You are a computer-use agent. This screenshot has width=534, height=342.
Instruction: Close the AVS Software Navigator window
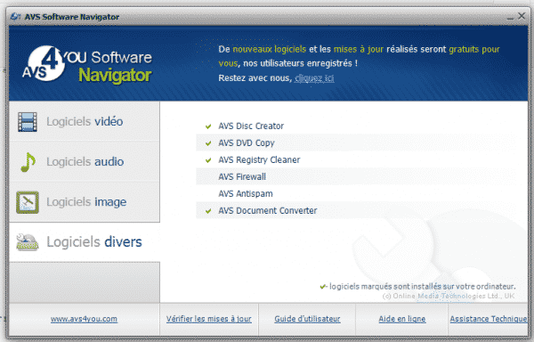[x=522, y=16]
